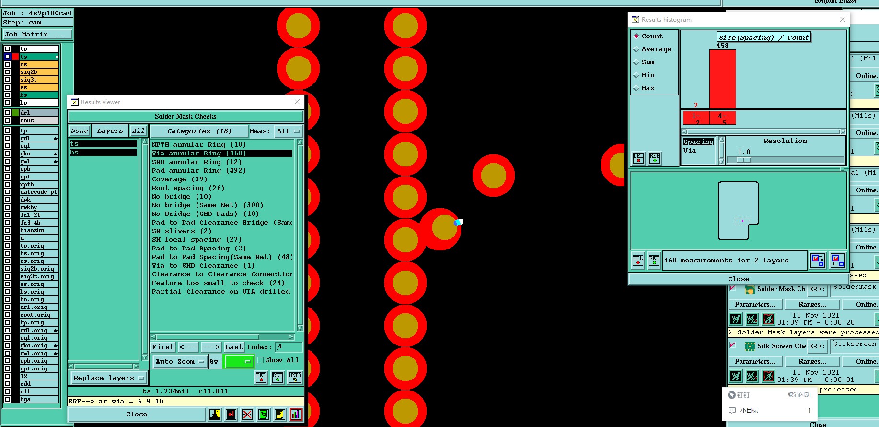Click the Resolution slider handle

(744, 160)
